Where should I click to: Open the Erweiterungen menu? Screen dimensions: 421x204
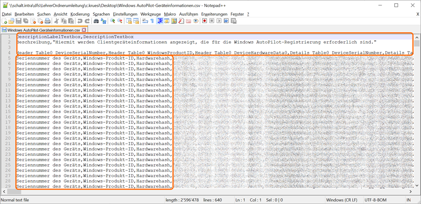(x=214, y=14)
